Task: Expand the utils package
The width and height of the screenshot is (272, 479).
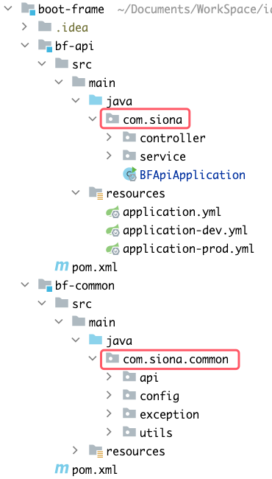Action: (x=109, y=433)
